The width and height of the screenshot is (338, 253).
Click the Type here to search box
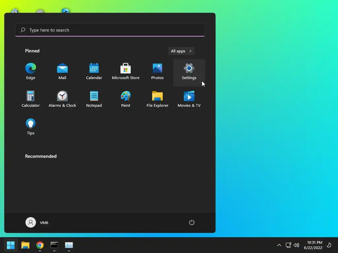(x=110, y=30)
